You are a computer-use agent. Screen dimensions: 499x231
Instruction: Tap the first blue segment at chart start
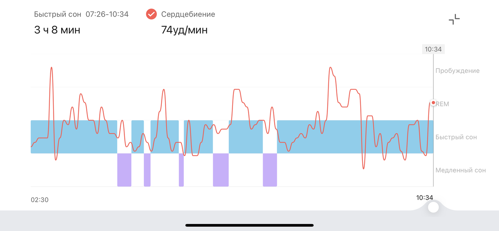[x=74, y=137]
